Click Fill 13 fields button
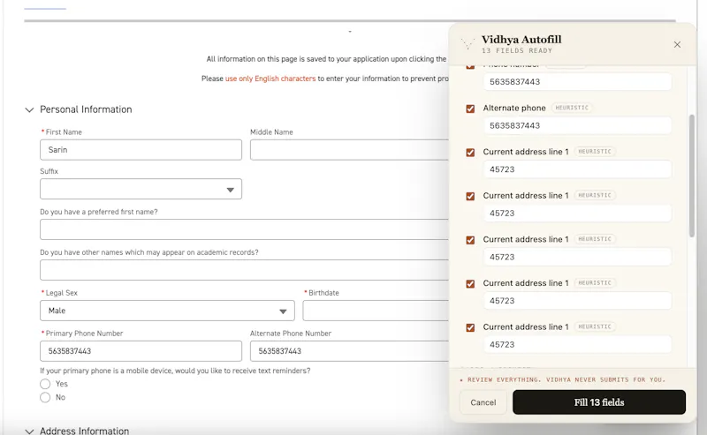The image size is (707, 435). [599, 402]
